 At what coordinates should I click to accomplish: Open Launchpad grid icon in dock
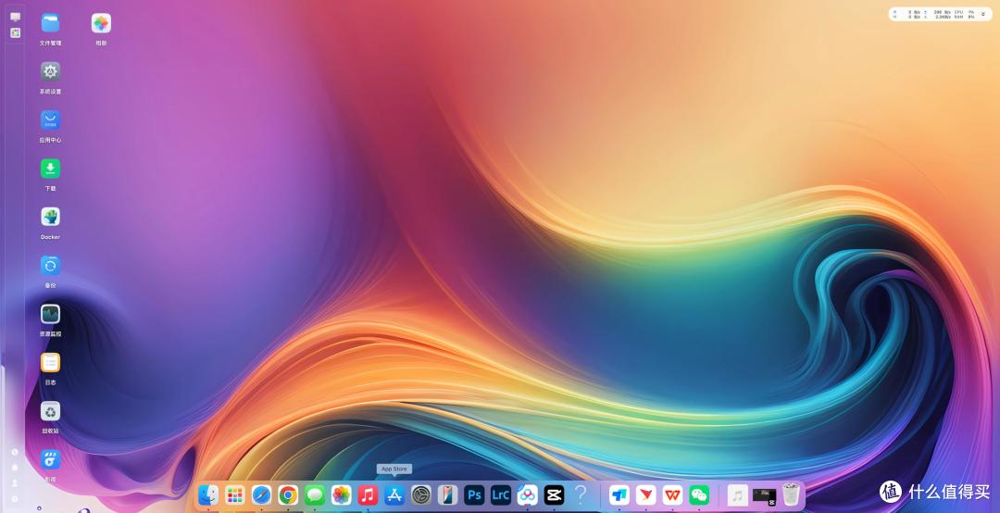pos(234,495)
